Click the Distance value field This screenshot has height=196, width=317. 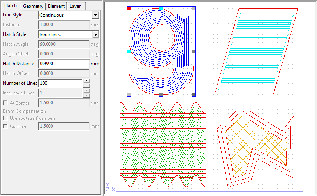click(64, 25)
